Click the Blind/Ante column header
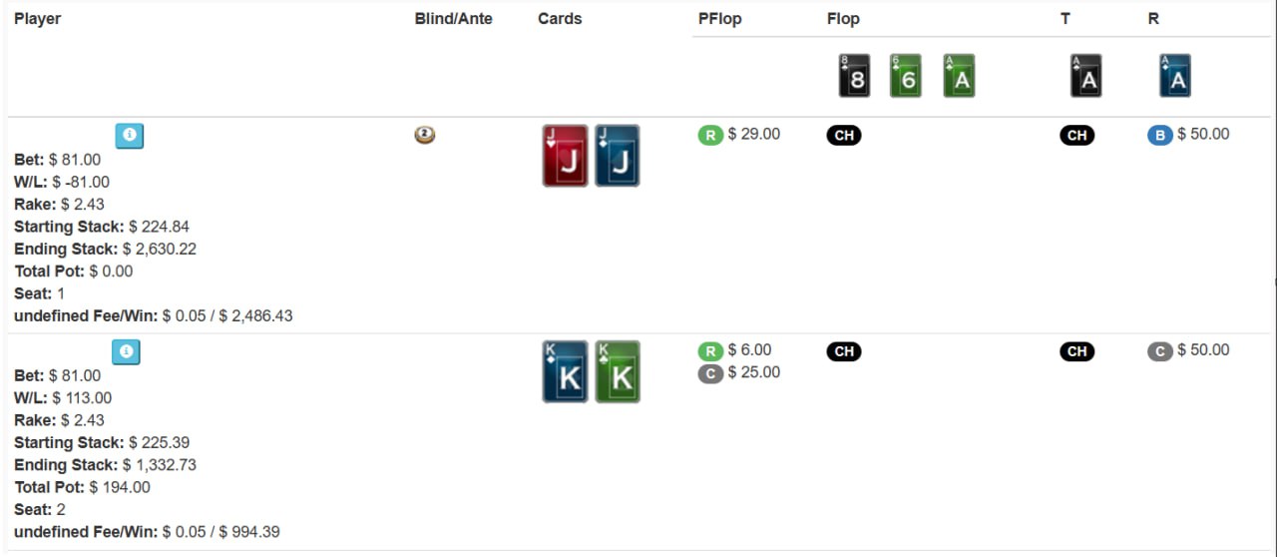Screen dimensions: 1277x557 tap(453, 19)
